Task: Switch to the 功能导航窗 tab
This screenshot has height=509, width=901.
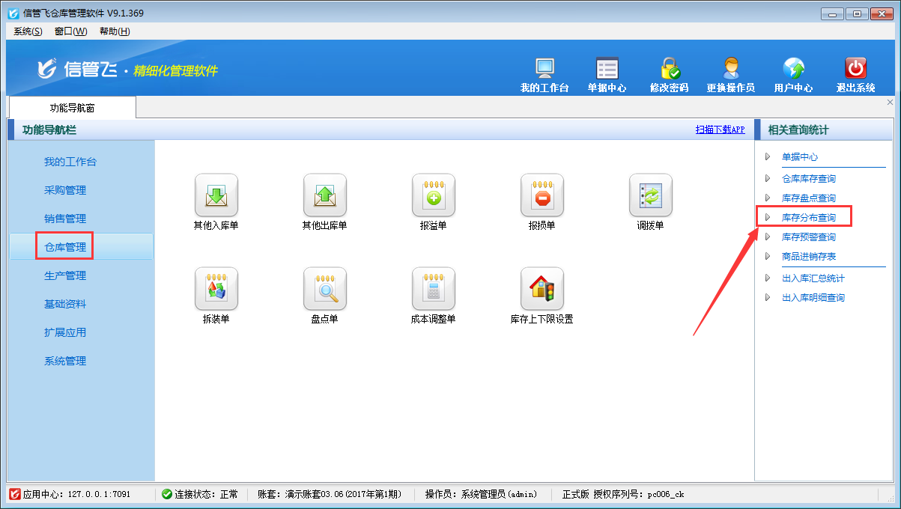Action: [72, 108]
